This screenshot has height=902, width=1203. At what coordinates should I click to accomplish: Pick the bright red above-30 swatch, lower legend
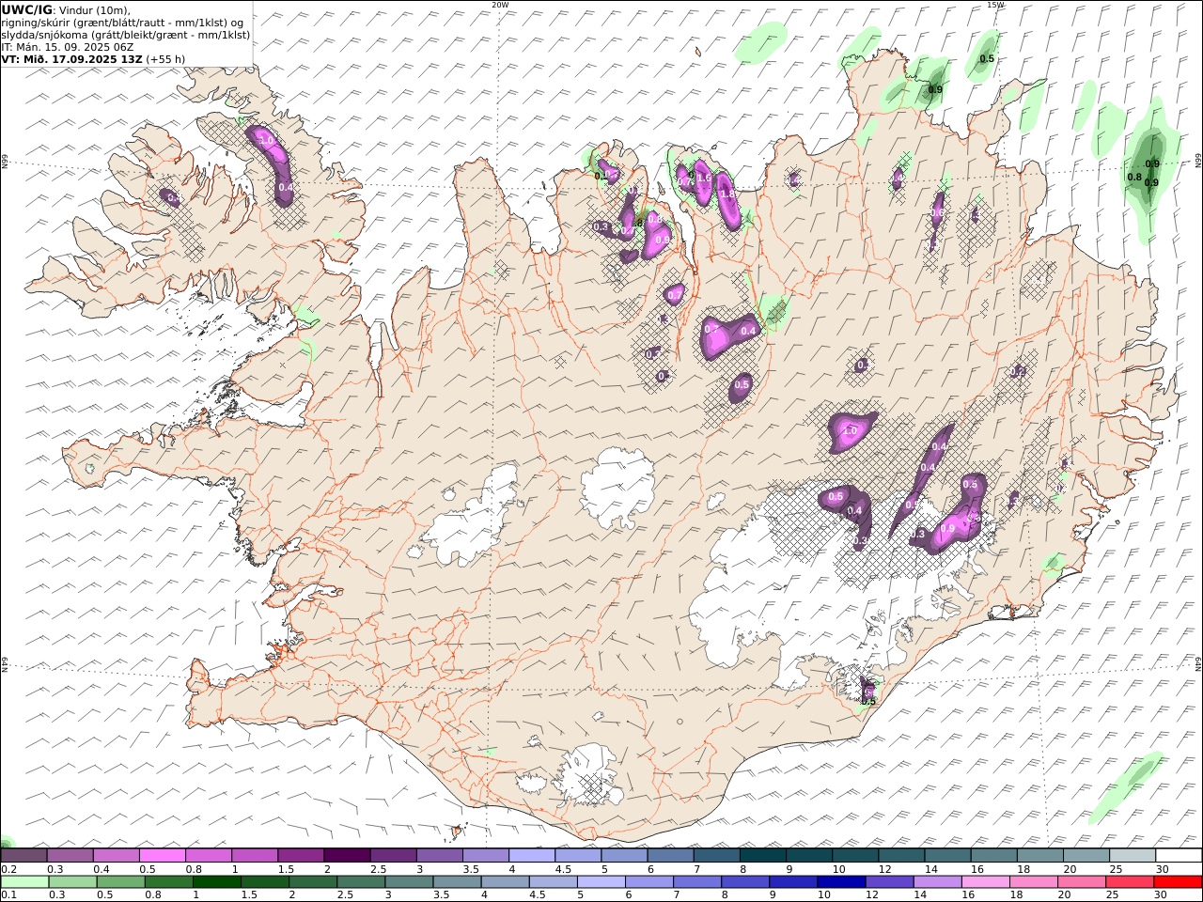[1178, 881]
